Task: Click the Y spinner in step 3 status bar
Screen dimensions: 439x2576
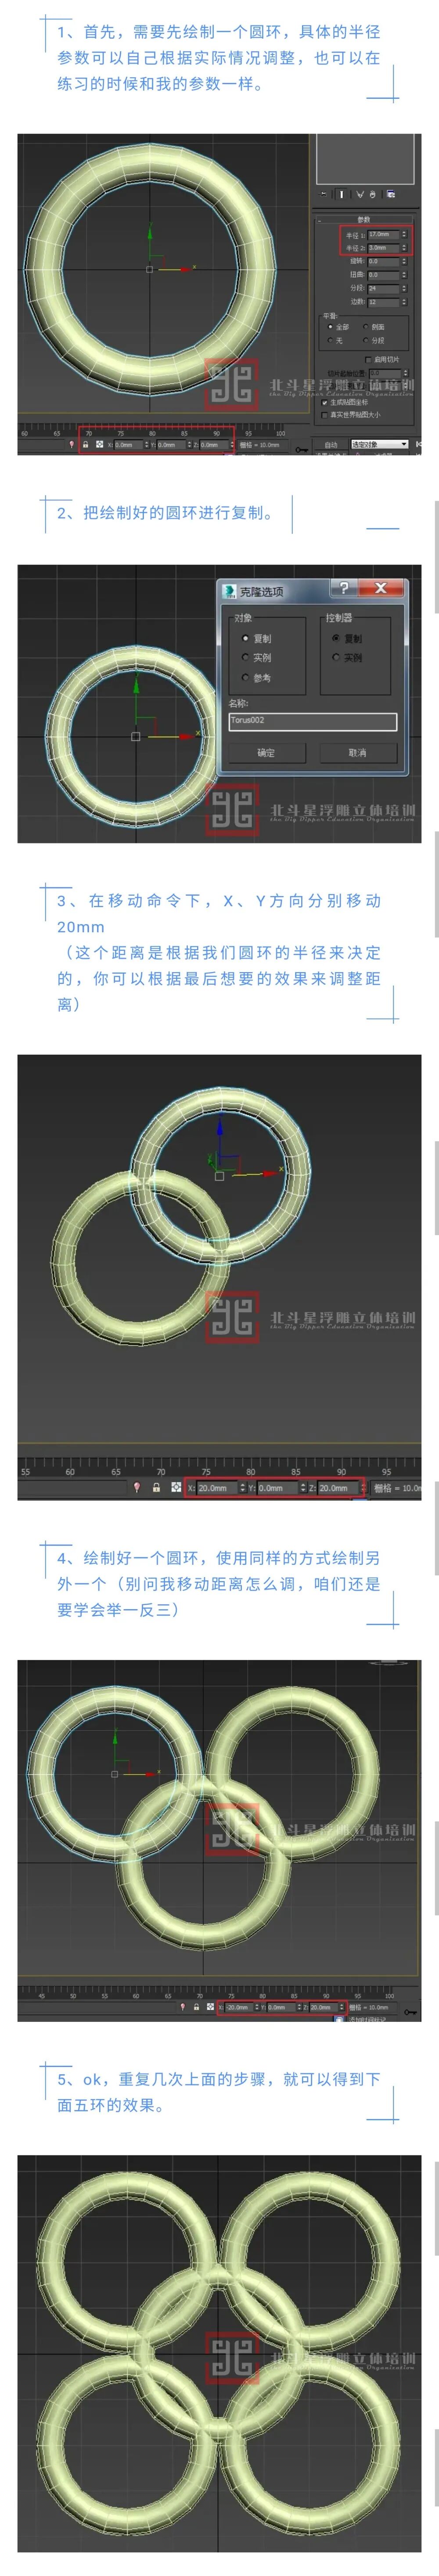Action: click(x=302, y=1488)
